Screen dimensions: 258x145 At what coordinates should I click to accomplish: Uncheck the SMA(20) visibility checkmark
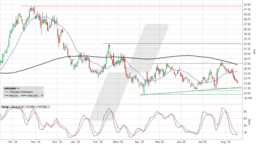[x=20, y=96]
